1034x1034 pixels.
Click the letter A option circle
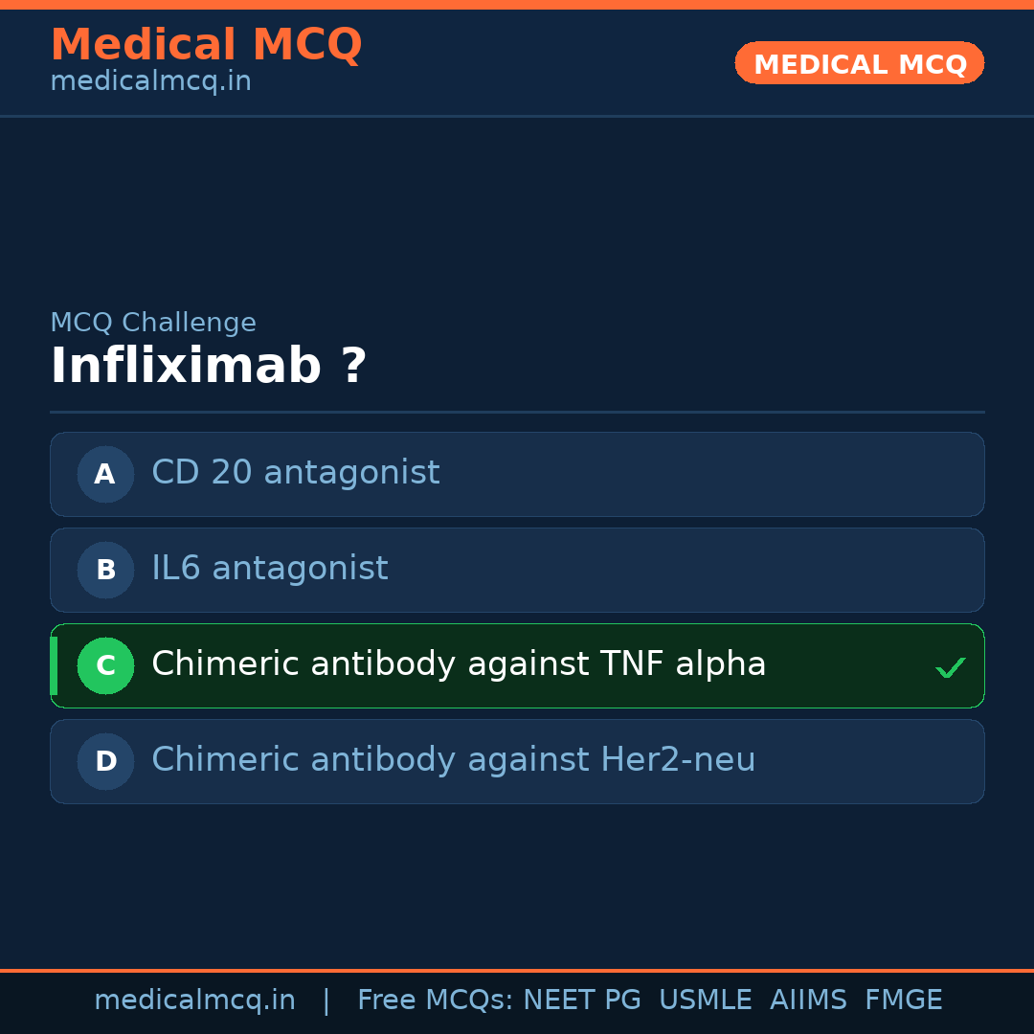point(105,474)
